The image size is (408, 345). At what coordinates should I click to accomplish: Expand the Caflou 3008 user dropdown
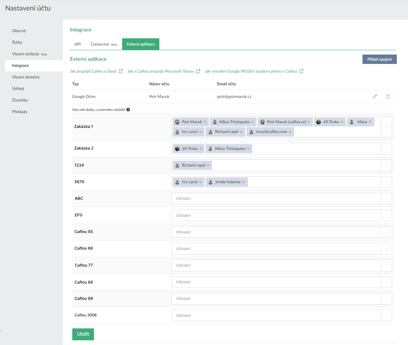point(386,315)
